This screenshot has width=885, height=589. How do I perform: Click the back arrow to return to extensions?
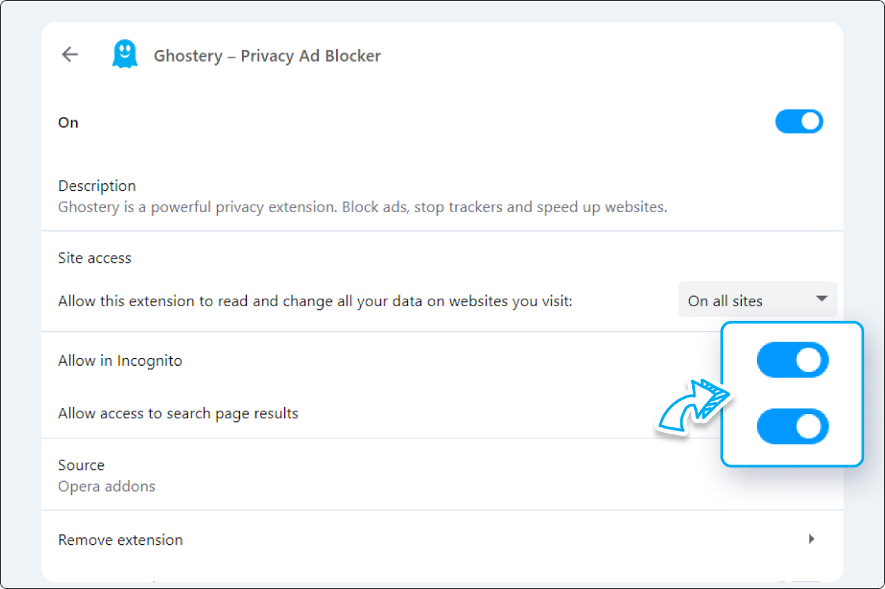pyautogui.click(x=69, y=54)
